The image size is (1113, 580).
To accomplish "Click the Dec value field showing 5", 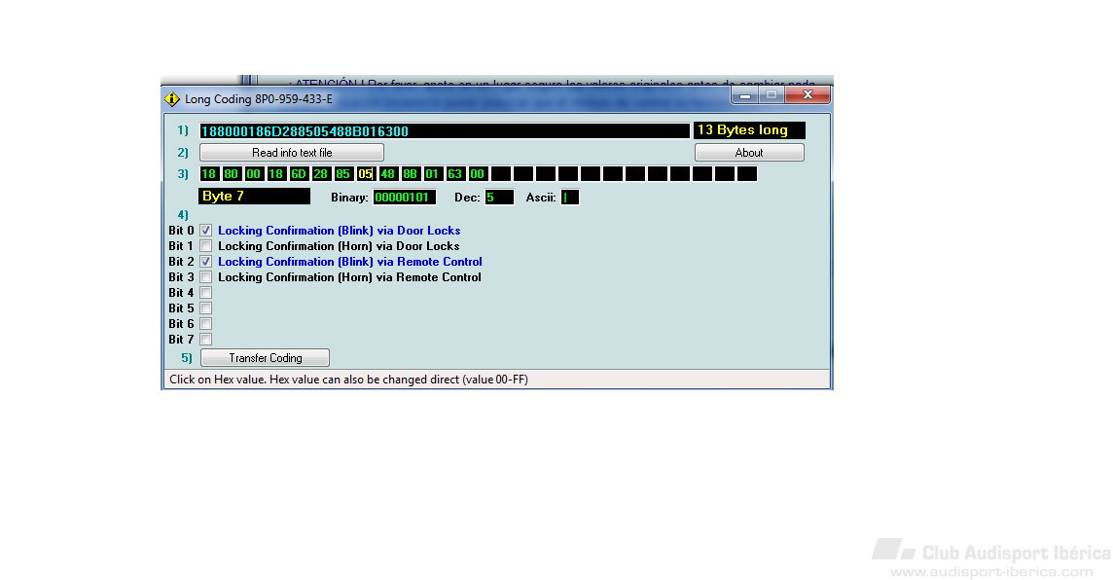I will point(499,198).
